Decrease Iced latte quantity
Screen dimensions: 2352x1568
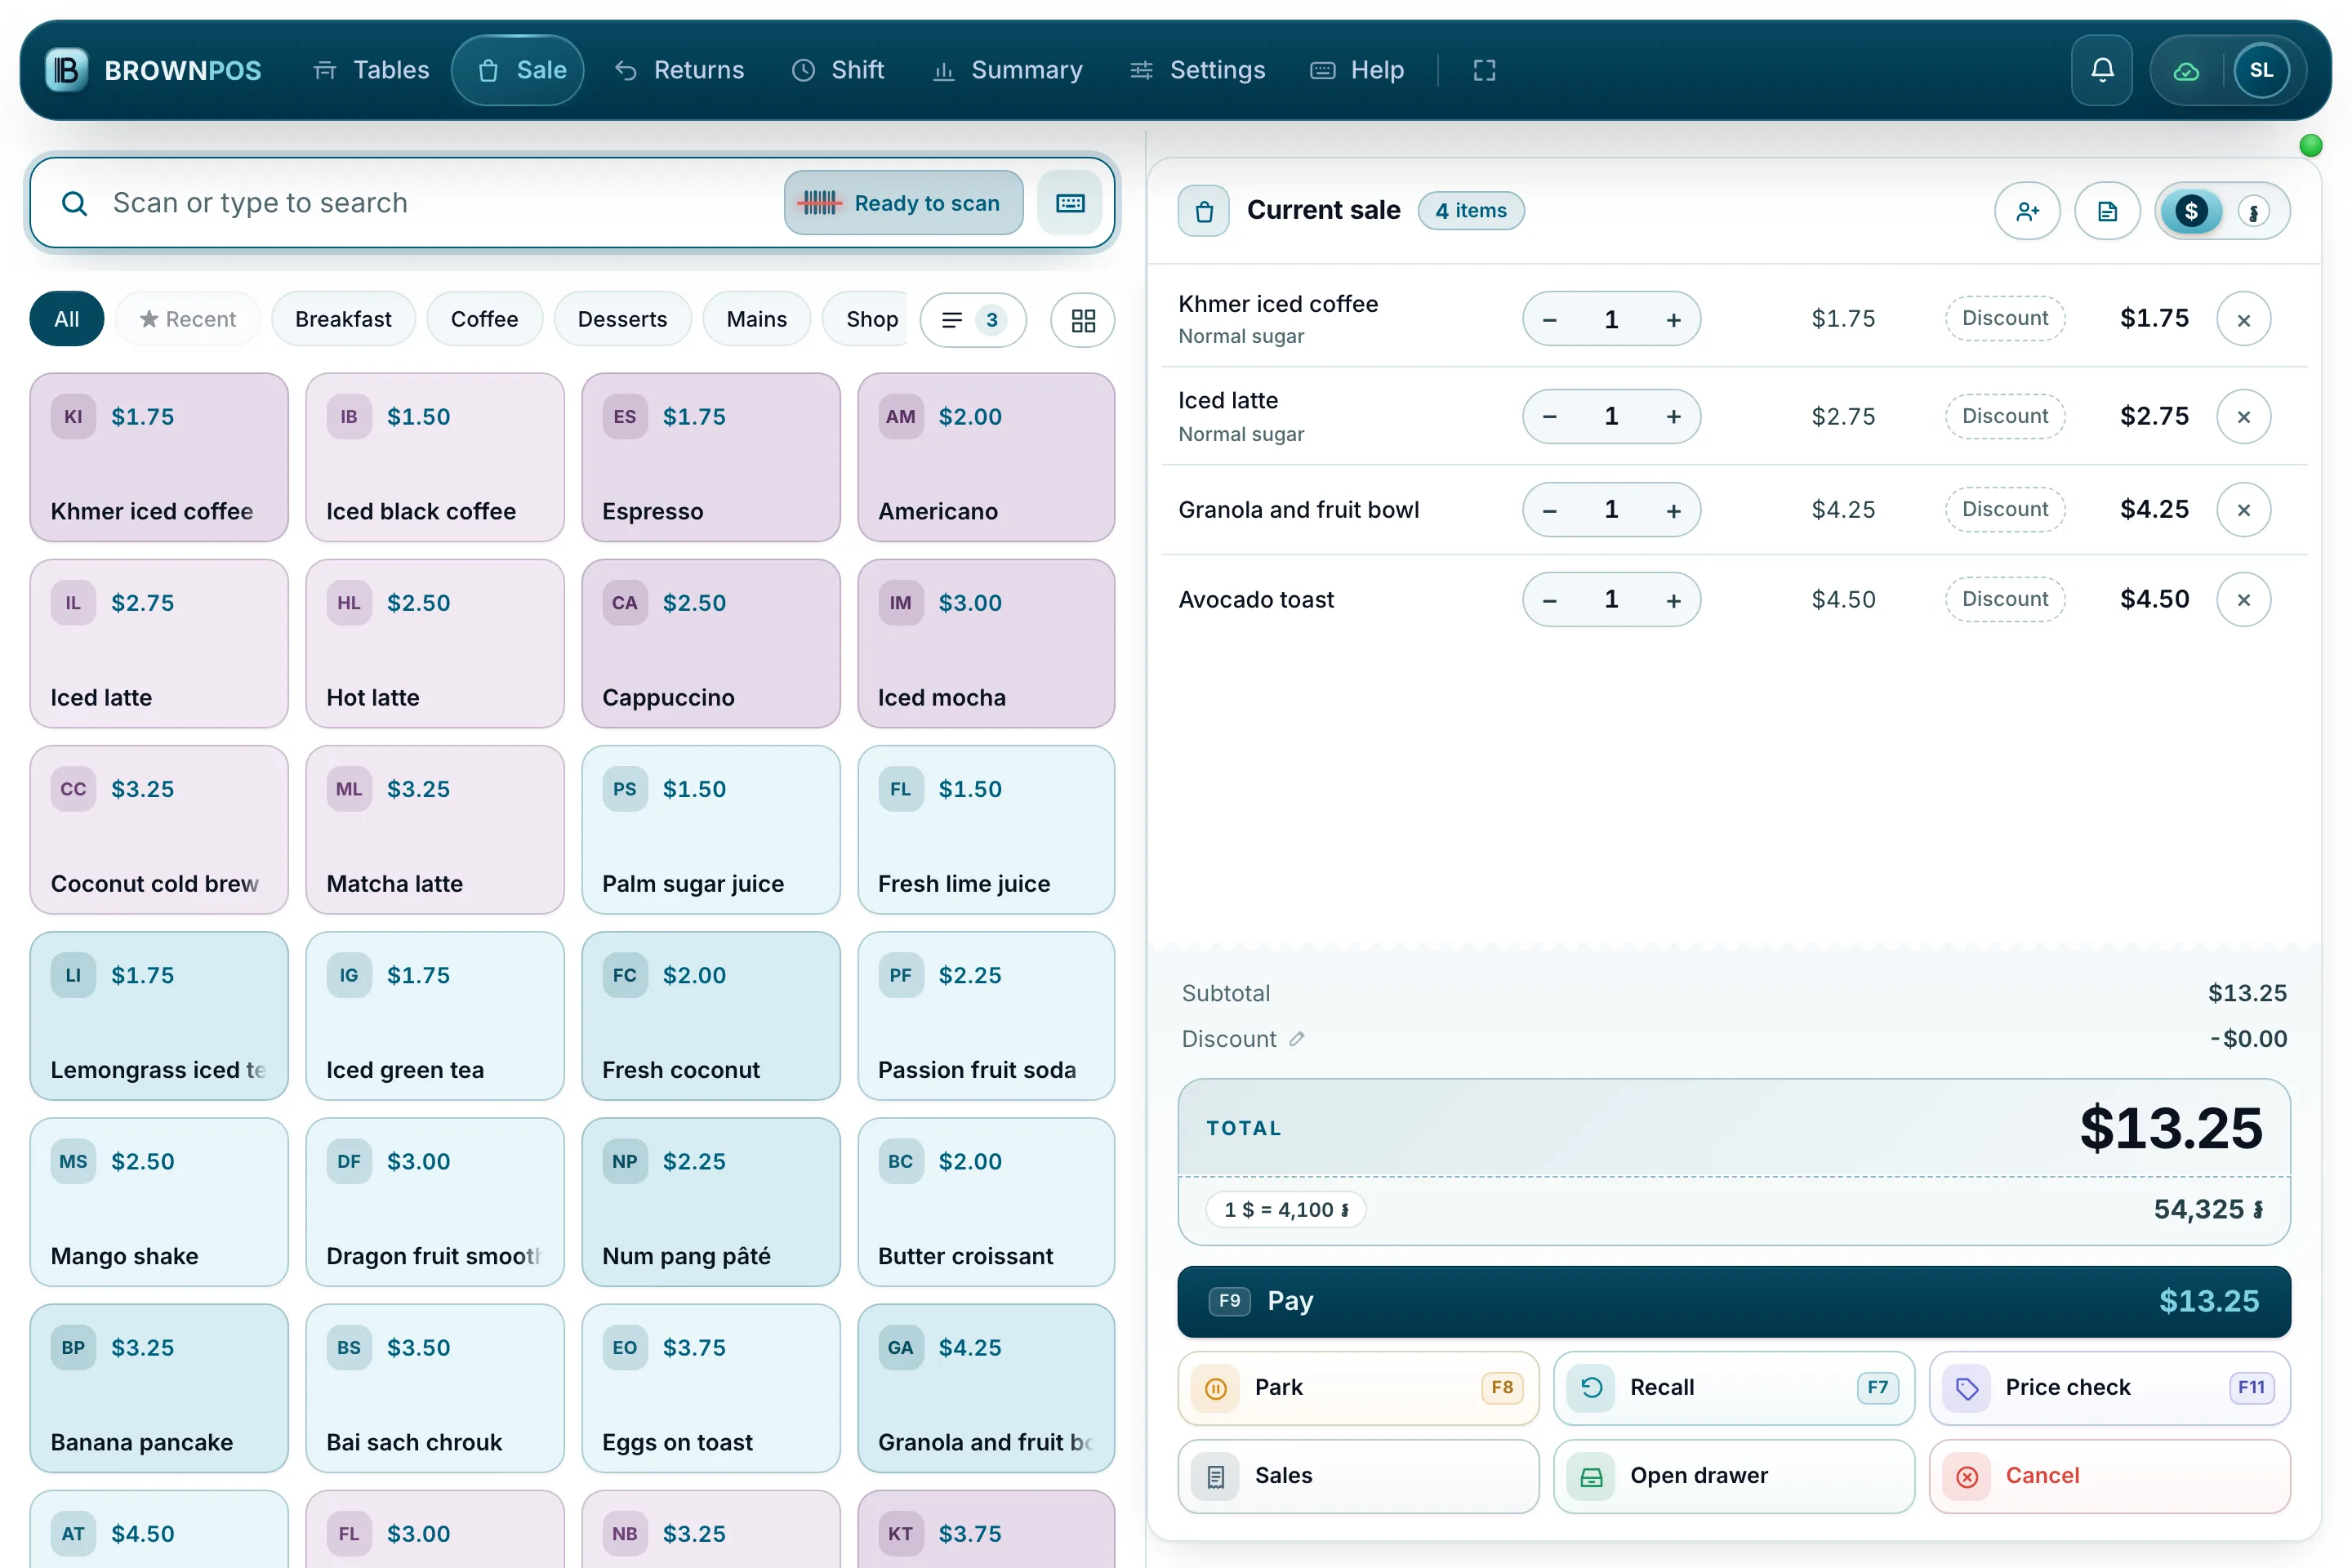coord(1549,417)
